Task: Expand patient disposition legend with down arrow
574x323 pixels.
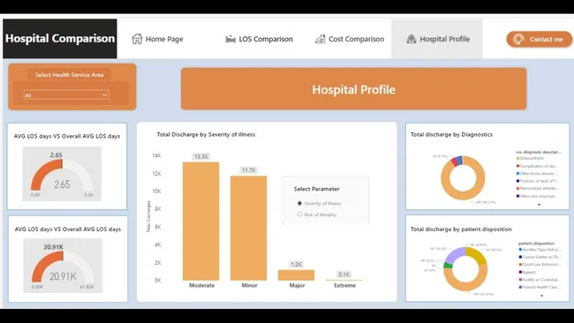Action: [542, 296]
